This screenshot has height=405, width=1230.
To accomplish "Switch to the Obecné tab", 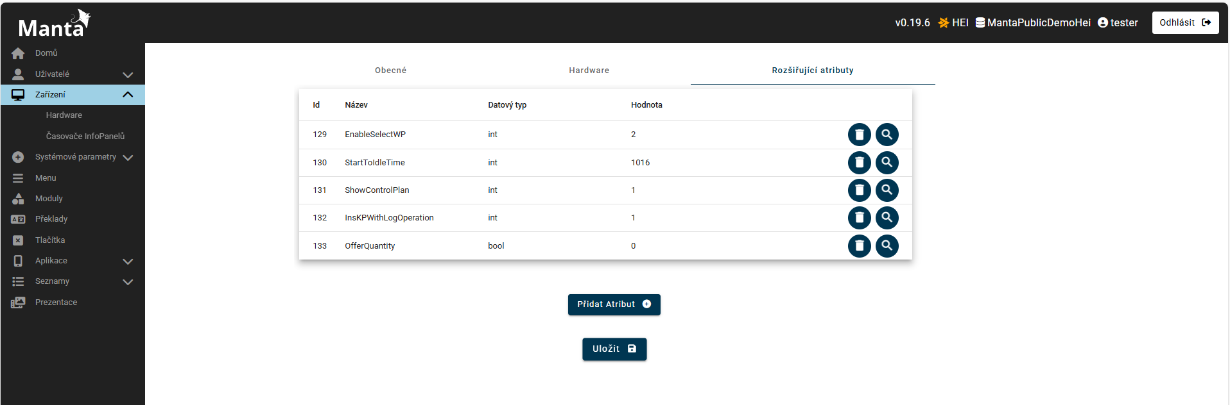I will tap(390, 70).
